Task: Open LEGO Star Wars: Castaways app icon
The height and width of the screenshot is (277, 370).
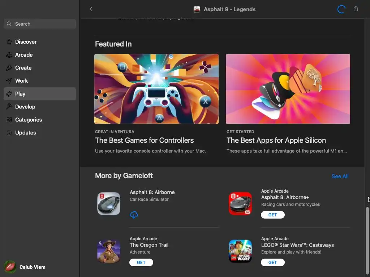Action: click(240, 251)
